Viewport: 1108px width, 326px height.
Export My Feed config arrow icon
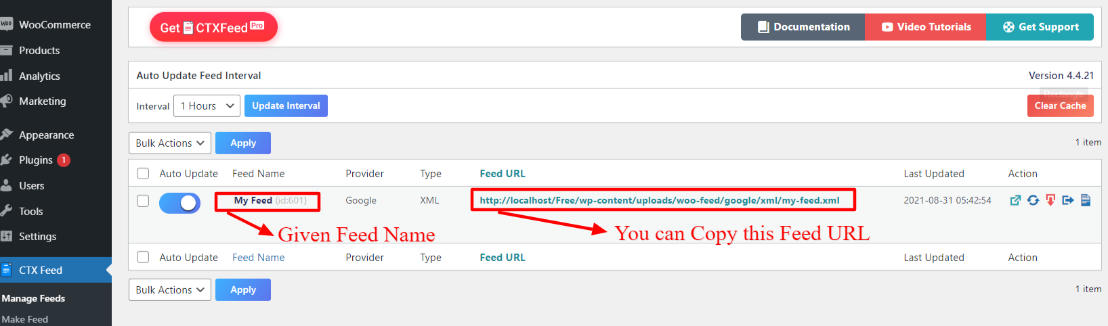point(1068,200)
